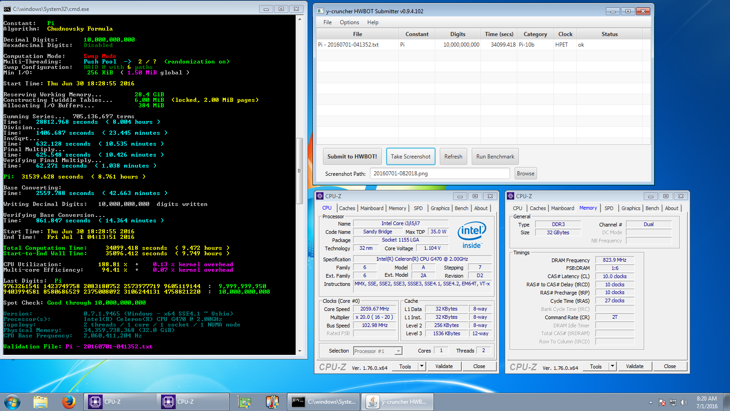This screenshot has width=730, height=411.
Task: Click Take Screenshot button
Action: coord(411,157)
